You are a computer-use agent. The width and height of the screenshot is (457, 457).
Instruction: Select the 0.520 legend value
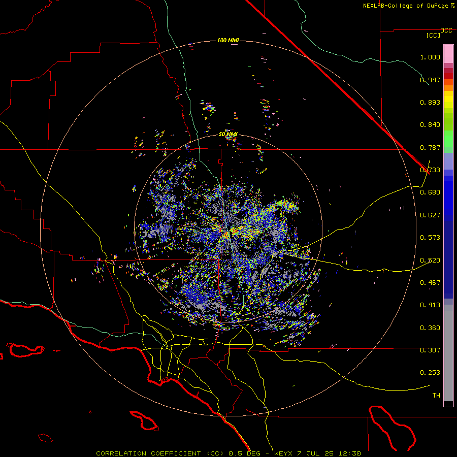click(430, 260)
